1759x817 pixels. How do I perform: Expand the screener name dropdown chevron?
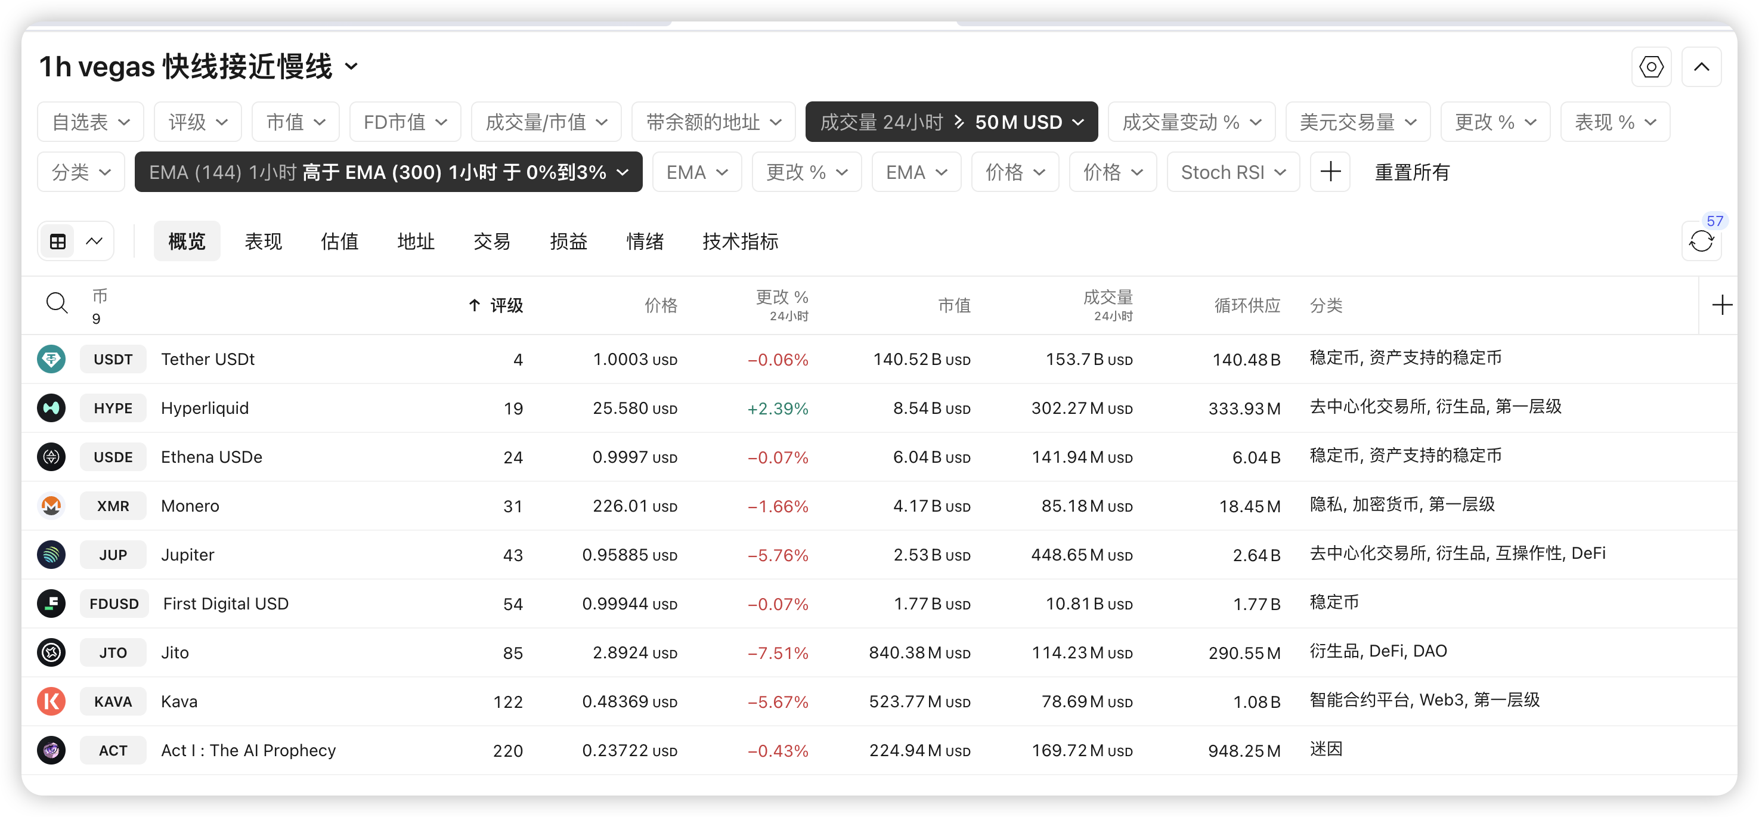351,67
